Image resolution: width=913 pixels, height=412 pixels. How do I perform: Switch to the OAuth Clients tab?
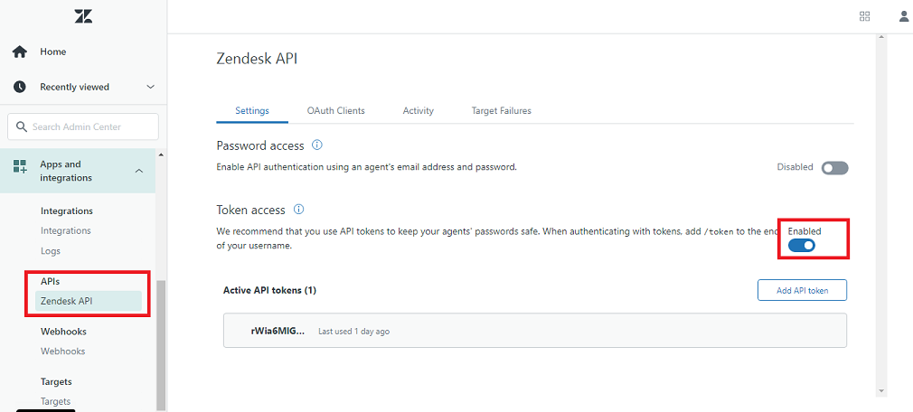coord(335,111)
